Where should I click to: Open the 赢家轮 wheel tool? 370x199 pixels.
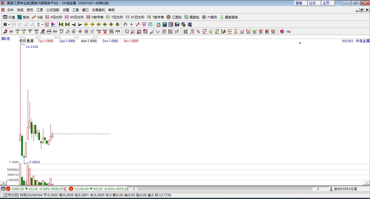coord(192,17)
